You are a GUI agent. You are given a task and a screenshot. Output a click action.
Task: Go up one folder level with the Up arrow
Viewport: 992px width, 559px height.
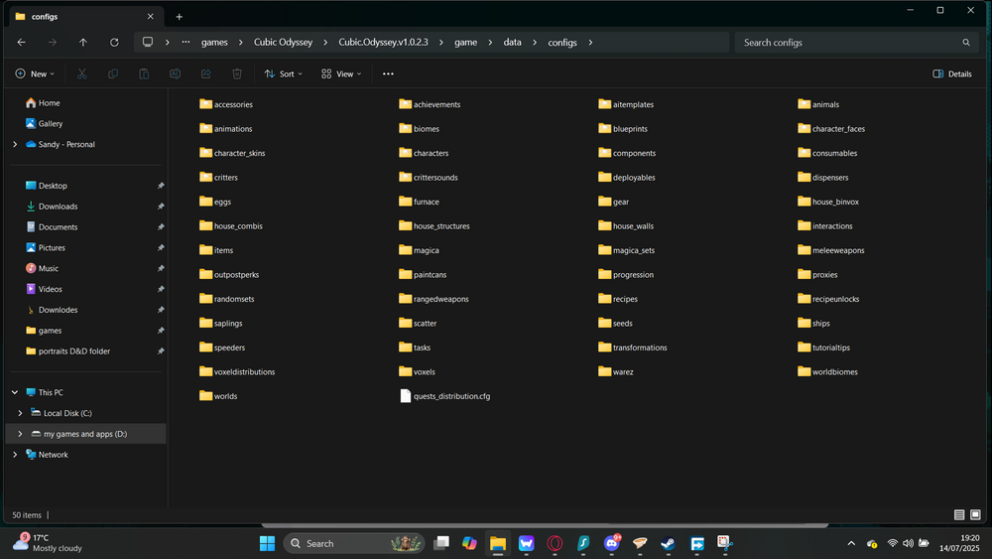click(83, 43)
